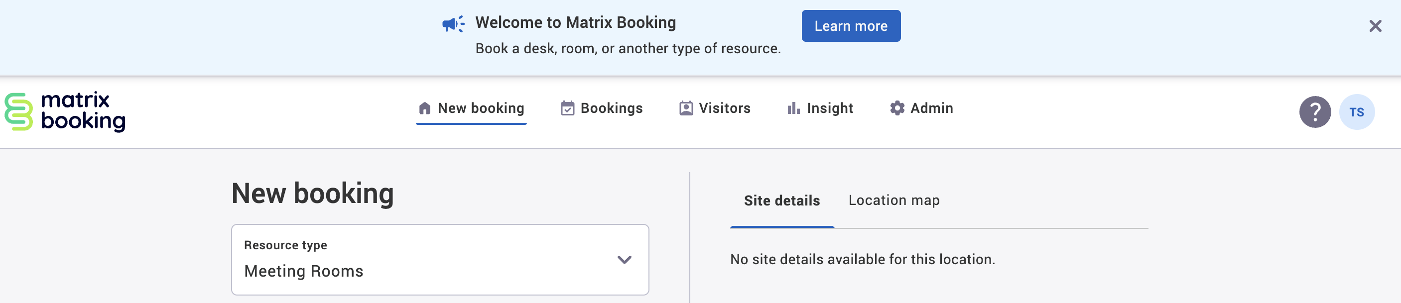Select the Meeting Rooms value text

click(303, 271)
